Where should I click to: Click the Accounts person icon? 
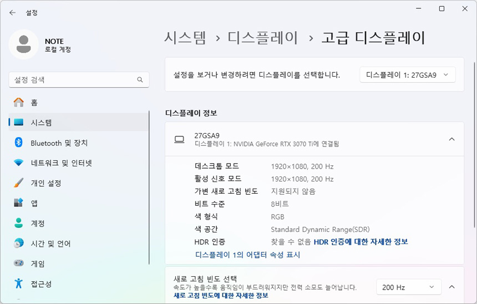click(x=19, y=223)
